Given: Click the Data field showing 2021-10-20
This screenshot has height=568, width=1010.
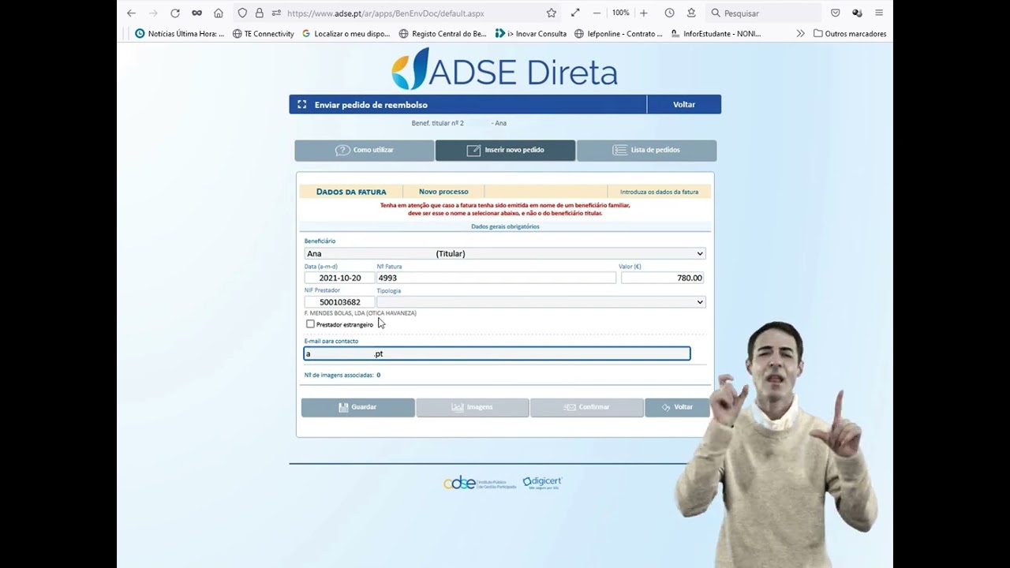Looking at the screenshot, I should tap(339, 278).
